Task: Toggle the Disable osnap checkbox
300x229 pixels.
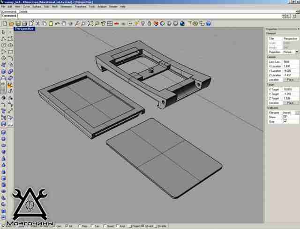Action: tap(156, 226)
